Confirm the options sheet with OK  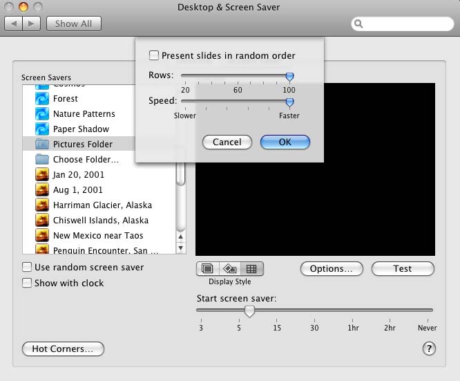tap(285, 142)
